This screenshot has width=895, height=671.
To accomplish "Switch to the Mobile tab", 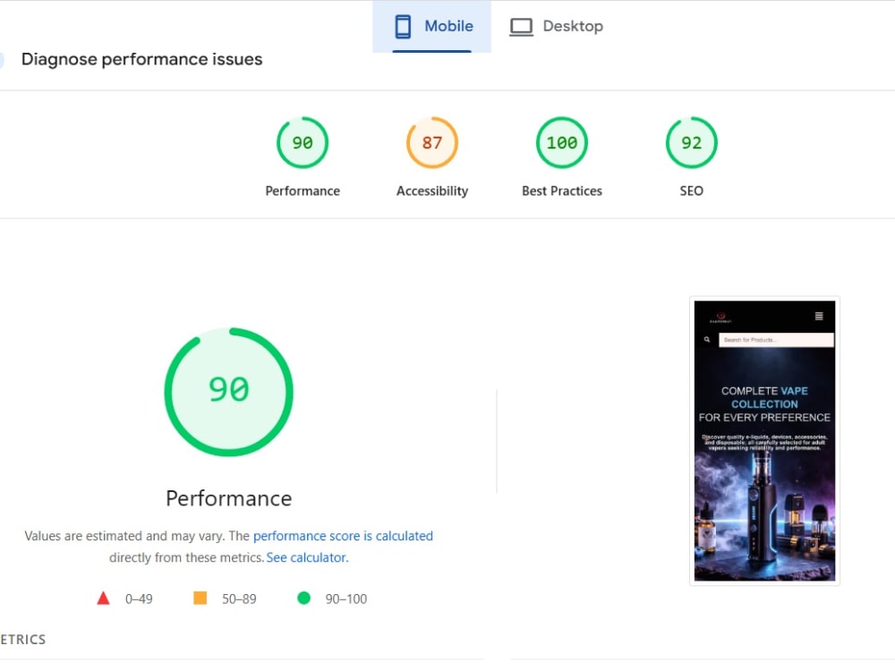I will pos(432,26).
